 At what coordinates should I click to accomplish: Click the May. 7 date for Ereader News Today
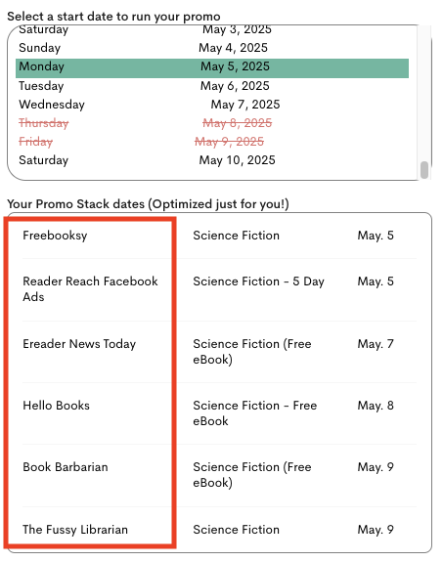(x=376, y=344)
